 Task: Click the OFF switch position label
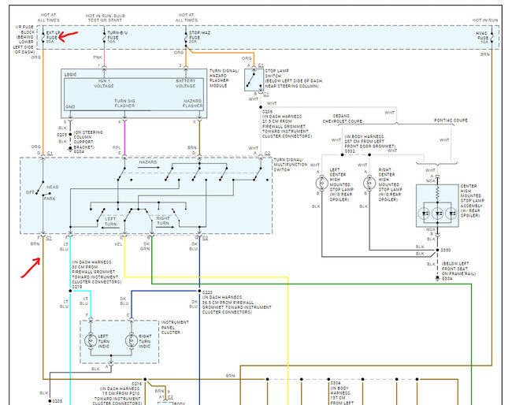tap(30, 192)
